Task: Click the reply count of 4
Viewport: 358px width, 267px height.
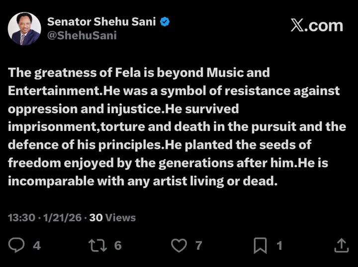Action: (37, 245)
